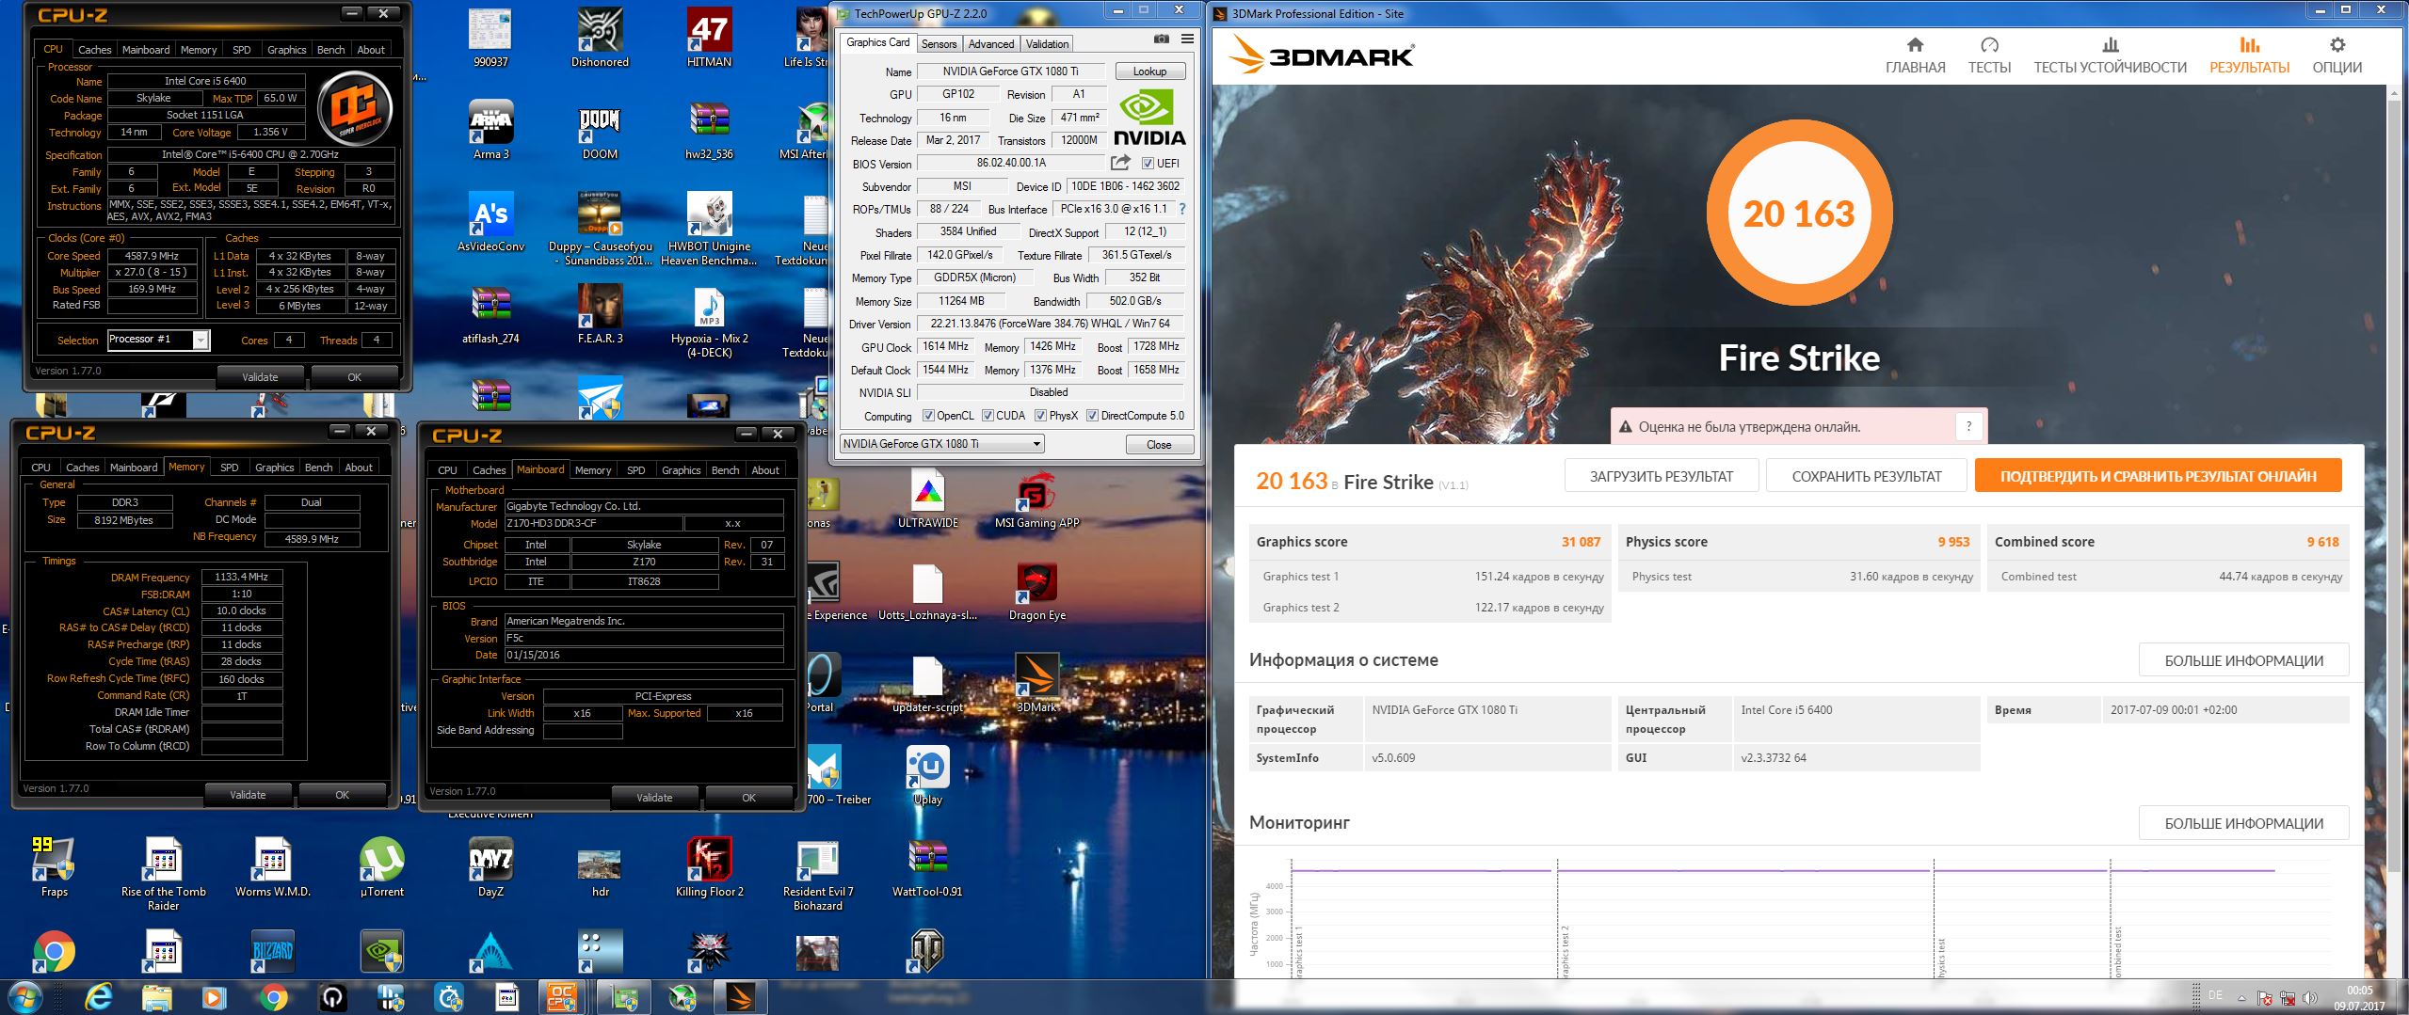Switch to the Sensors tab in GPU-Z
Screen dimensions: 2409x1015
tap(939, 43)
